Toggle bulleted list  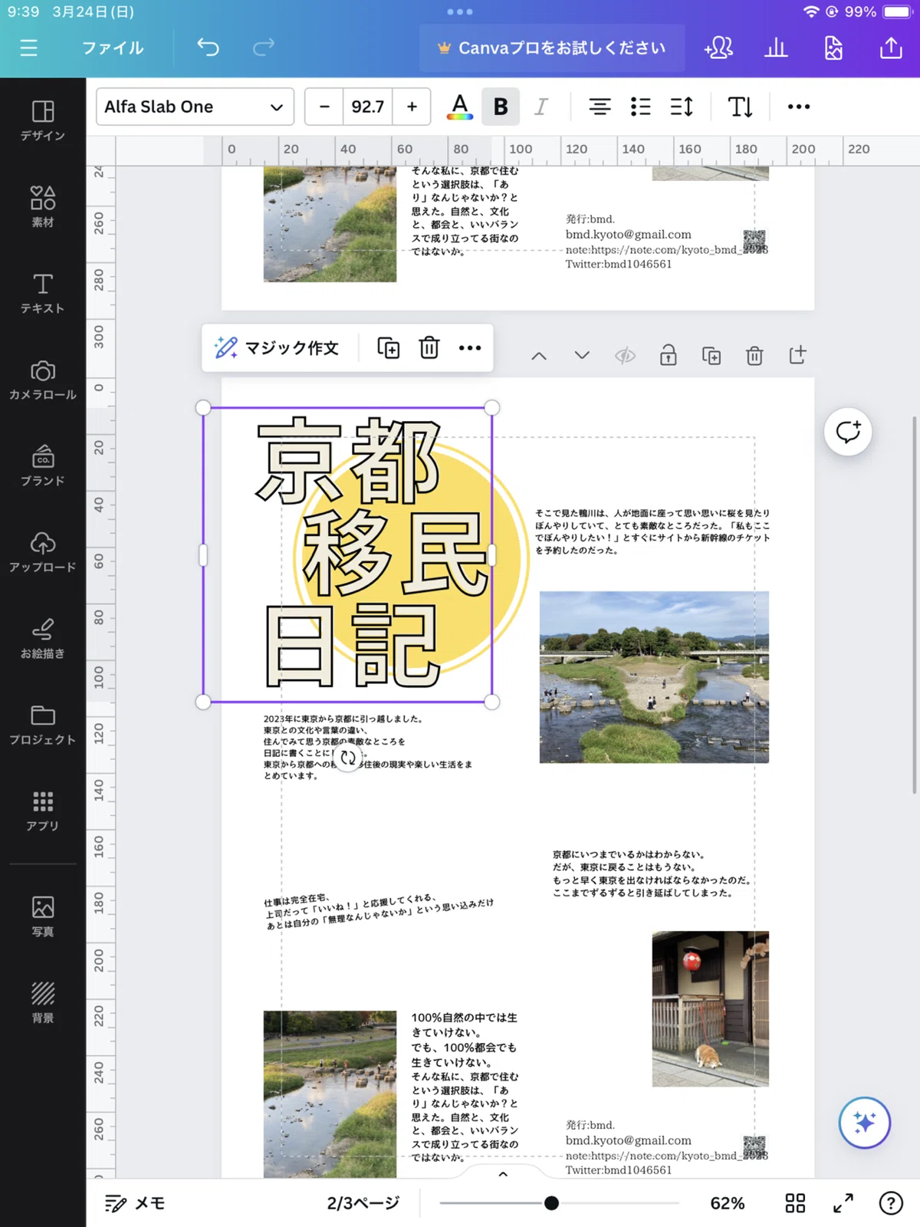click(x=640, y=107)
